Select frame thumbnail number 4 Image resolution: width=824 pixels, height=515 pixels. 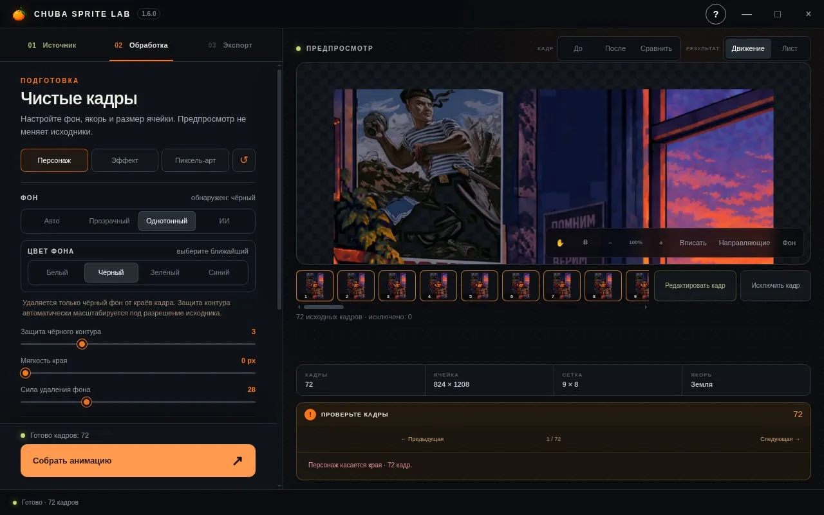pos(438,286)
